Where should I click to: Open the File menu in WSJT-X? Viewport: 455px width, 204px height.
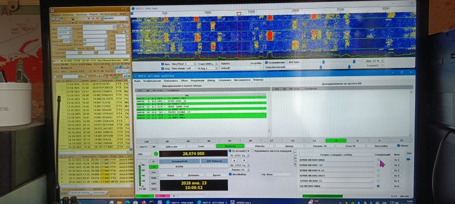136,80
